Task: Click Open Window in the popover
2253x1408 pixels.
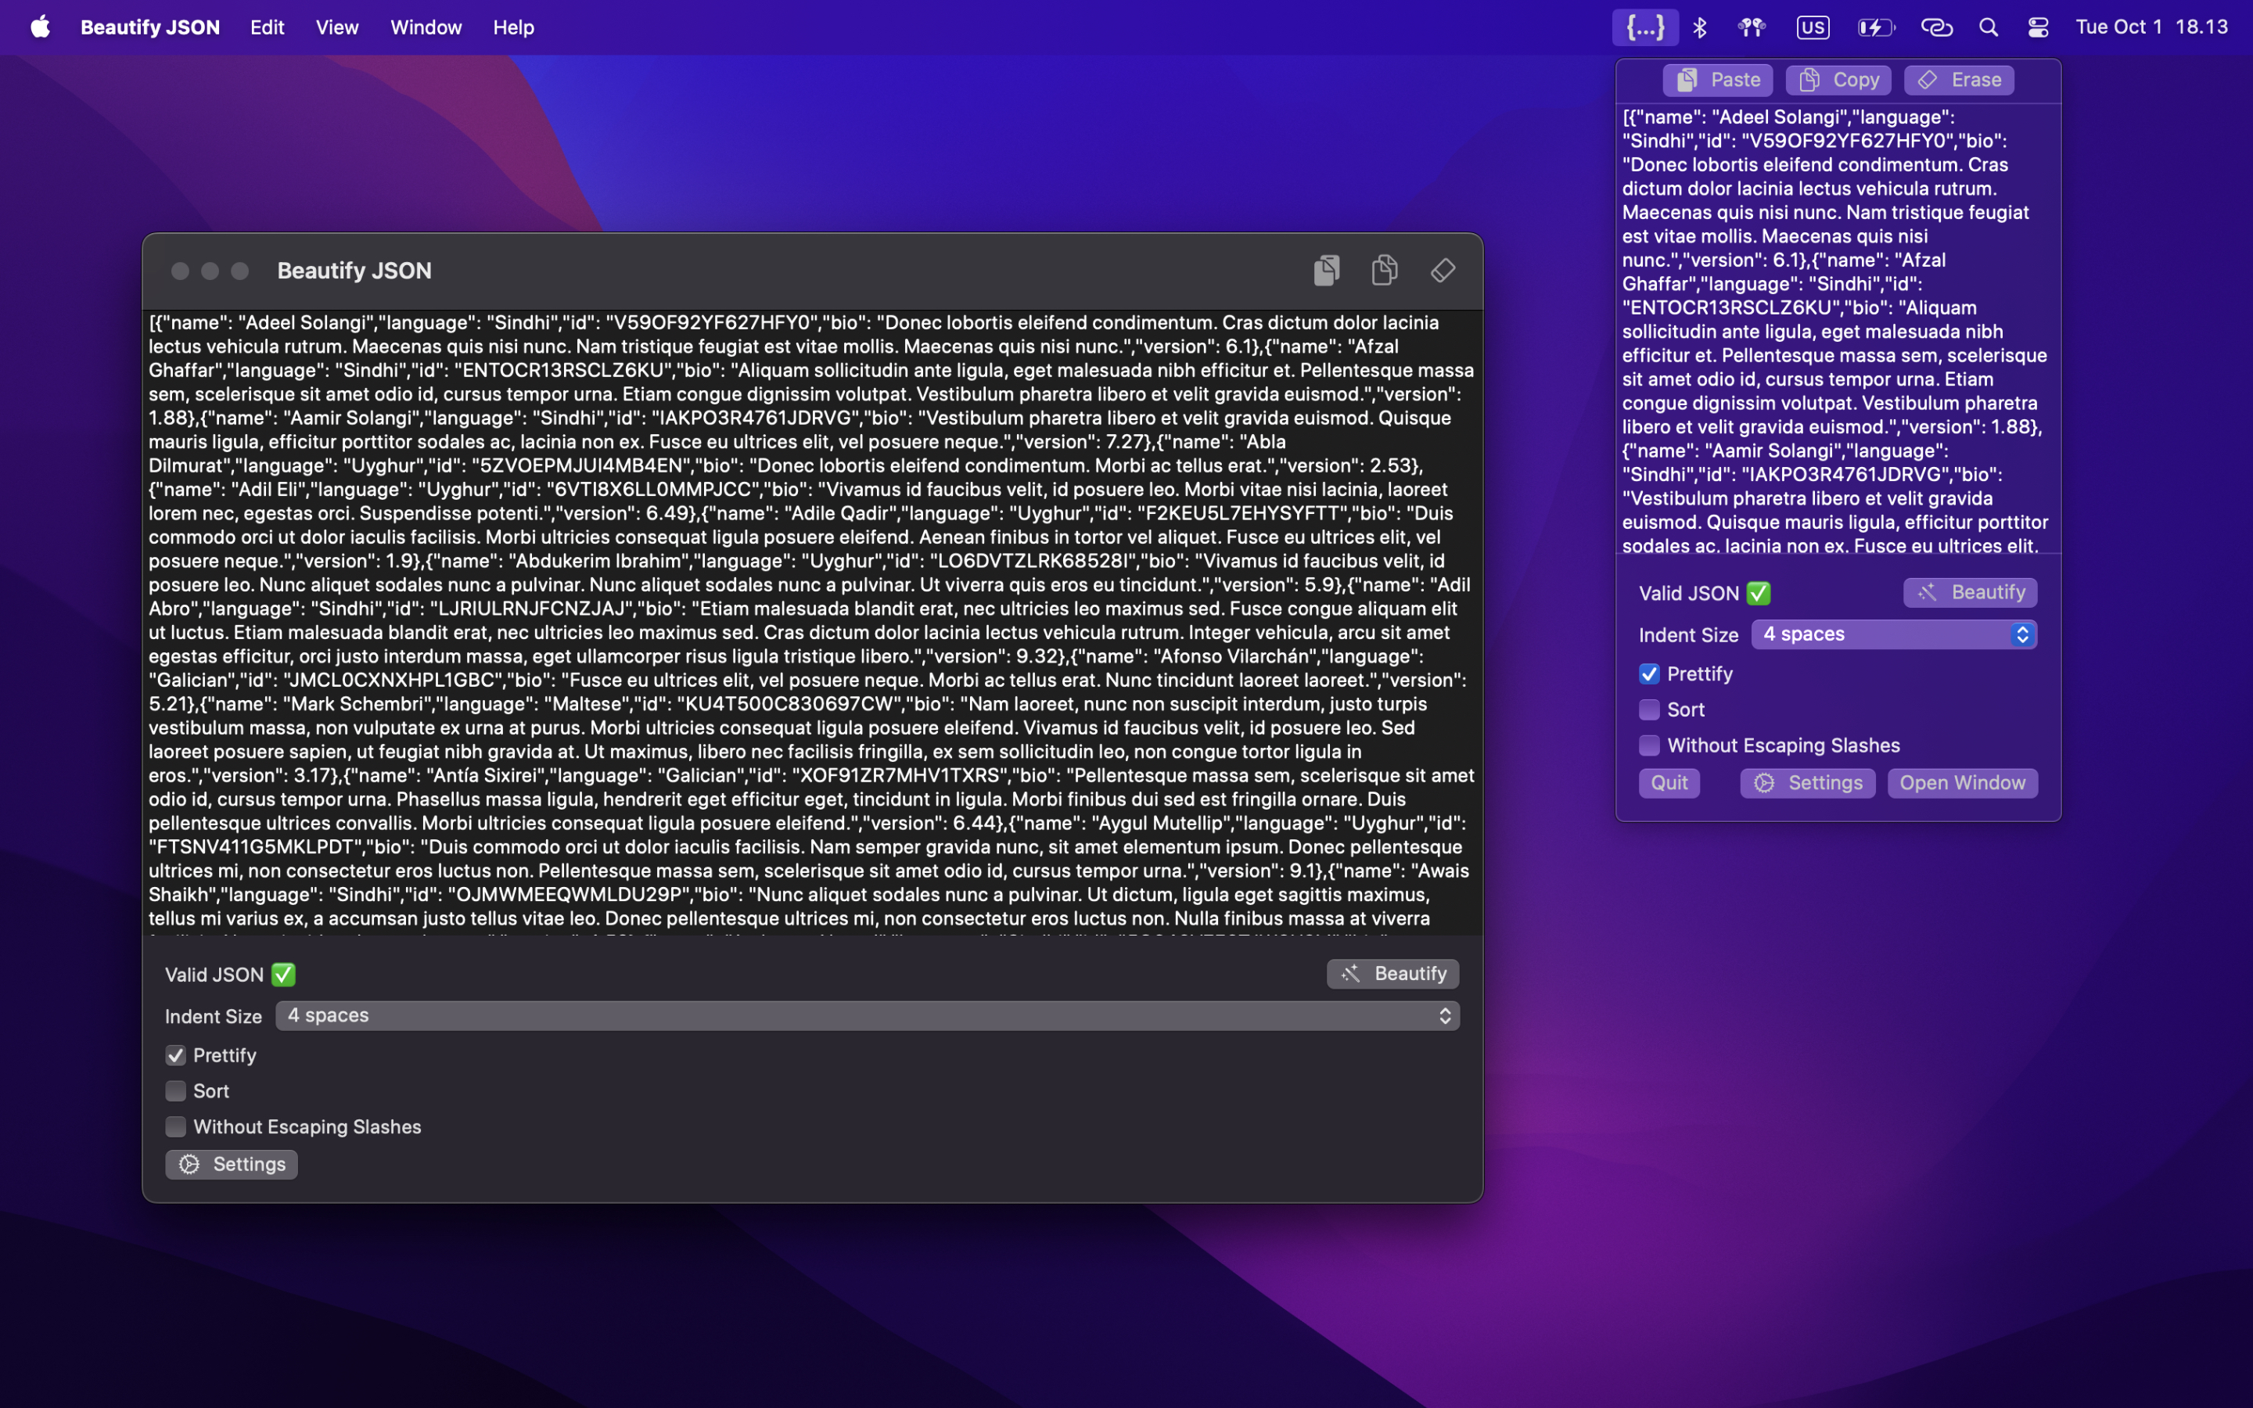Action: pos(1962,782)
